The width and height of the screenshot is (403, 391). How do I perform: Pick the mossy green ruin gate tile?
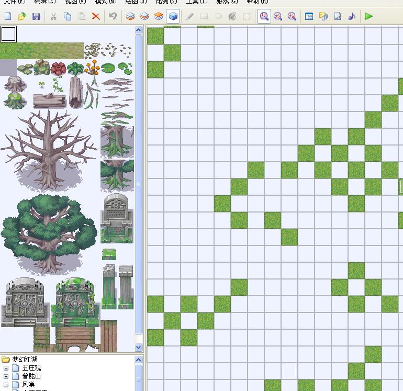click(75, 302)
